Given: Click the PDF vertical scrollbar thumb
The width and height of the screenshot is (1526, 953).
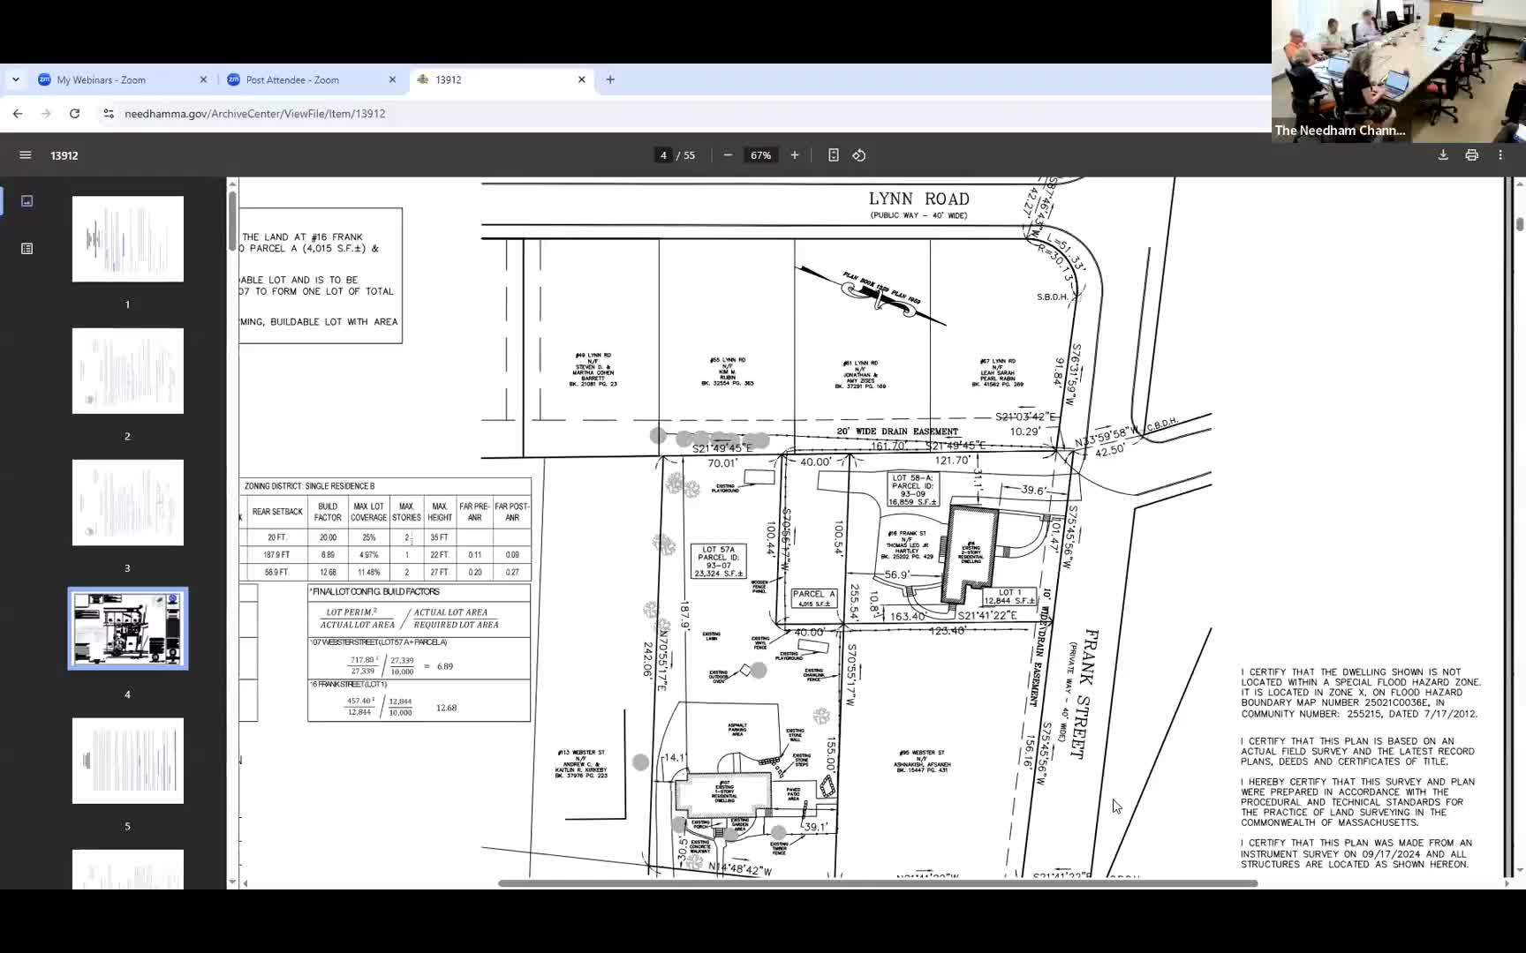Looking at the screenshot, I should (1519, 224).
